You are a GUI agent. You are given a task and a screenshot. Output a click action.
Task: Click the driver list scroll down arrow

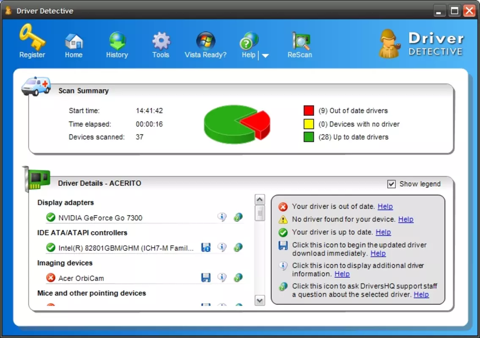click(260, 300)
